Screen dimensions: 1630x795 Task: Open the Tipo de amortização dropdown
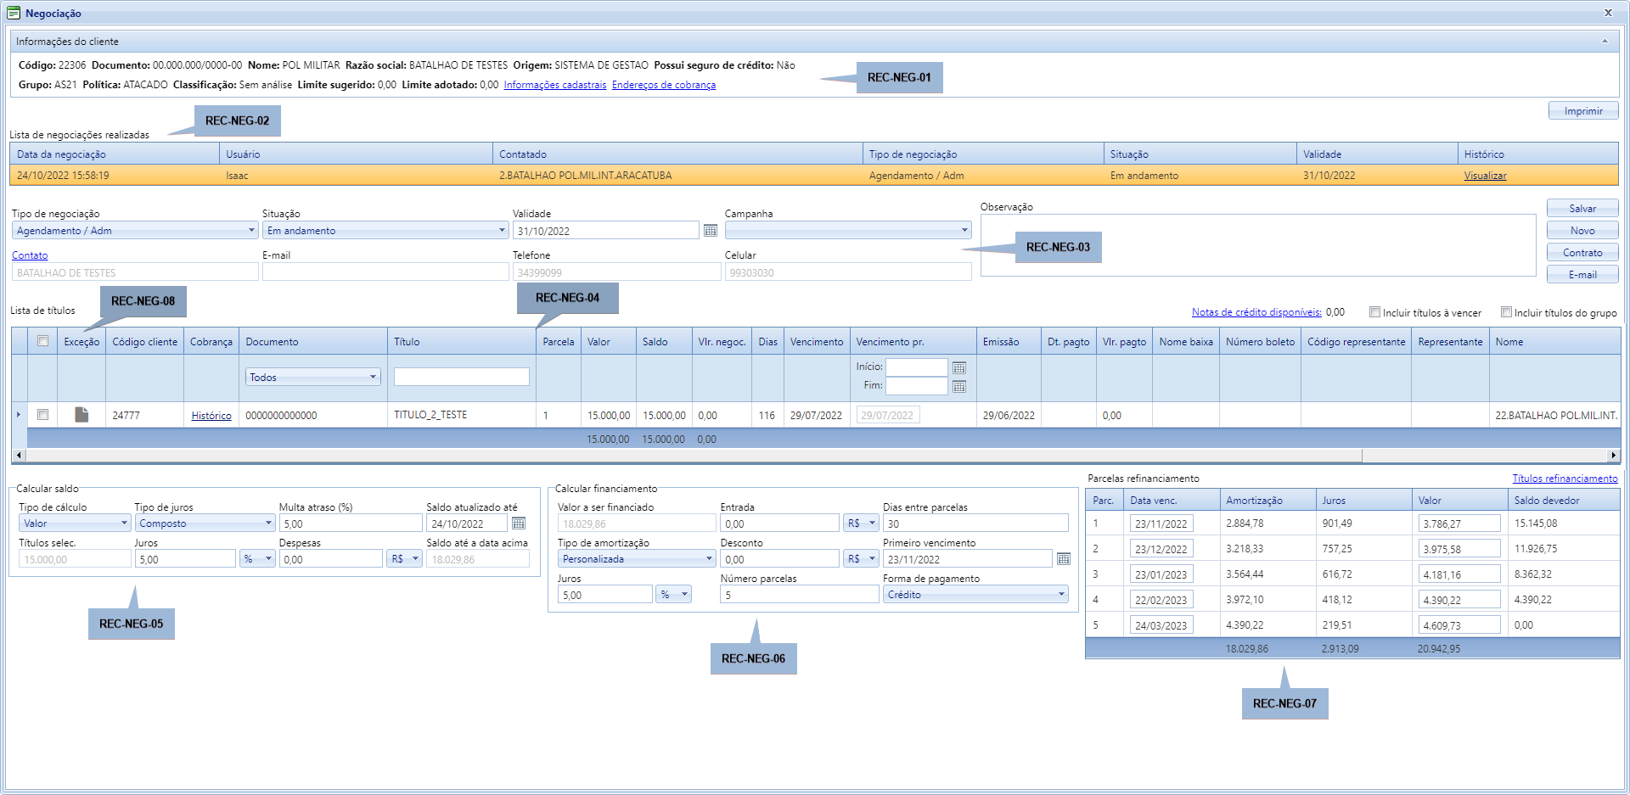tap(637, 559)
